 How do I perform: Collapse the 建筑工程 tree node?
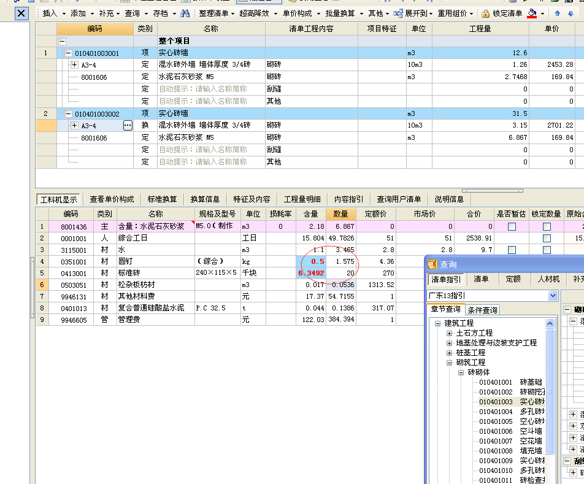[x=437, y=323]
